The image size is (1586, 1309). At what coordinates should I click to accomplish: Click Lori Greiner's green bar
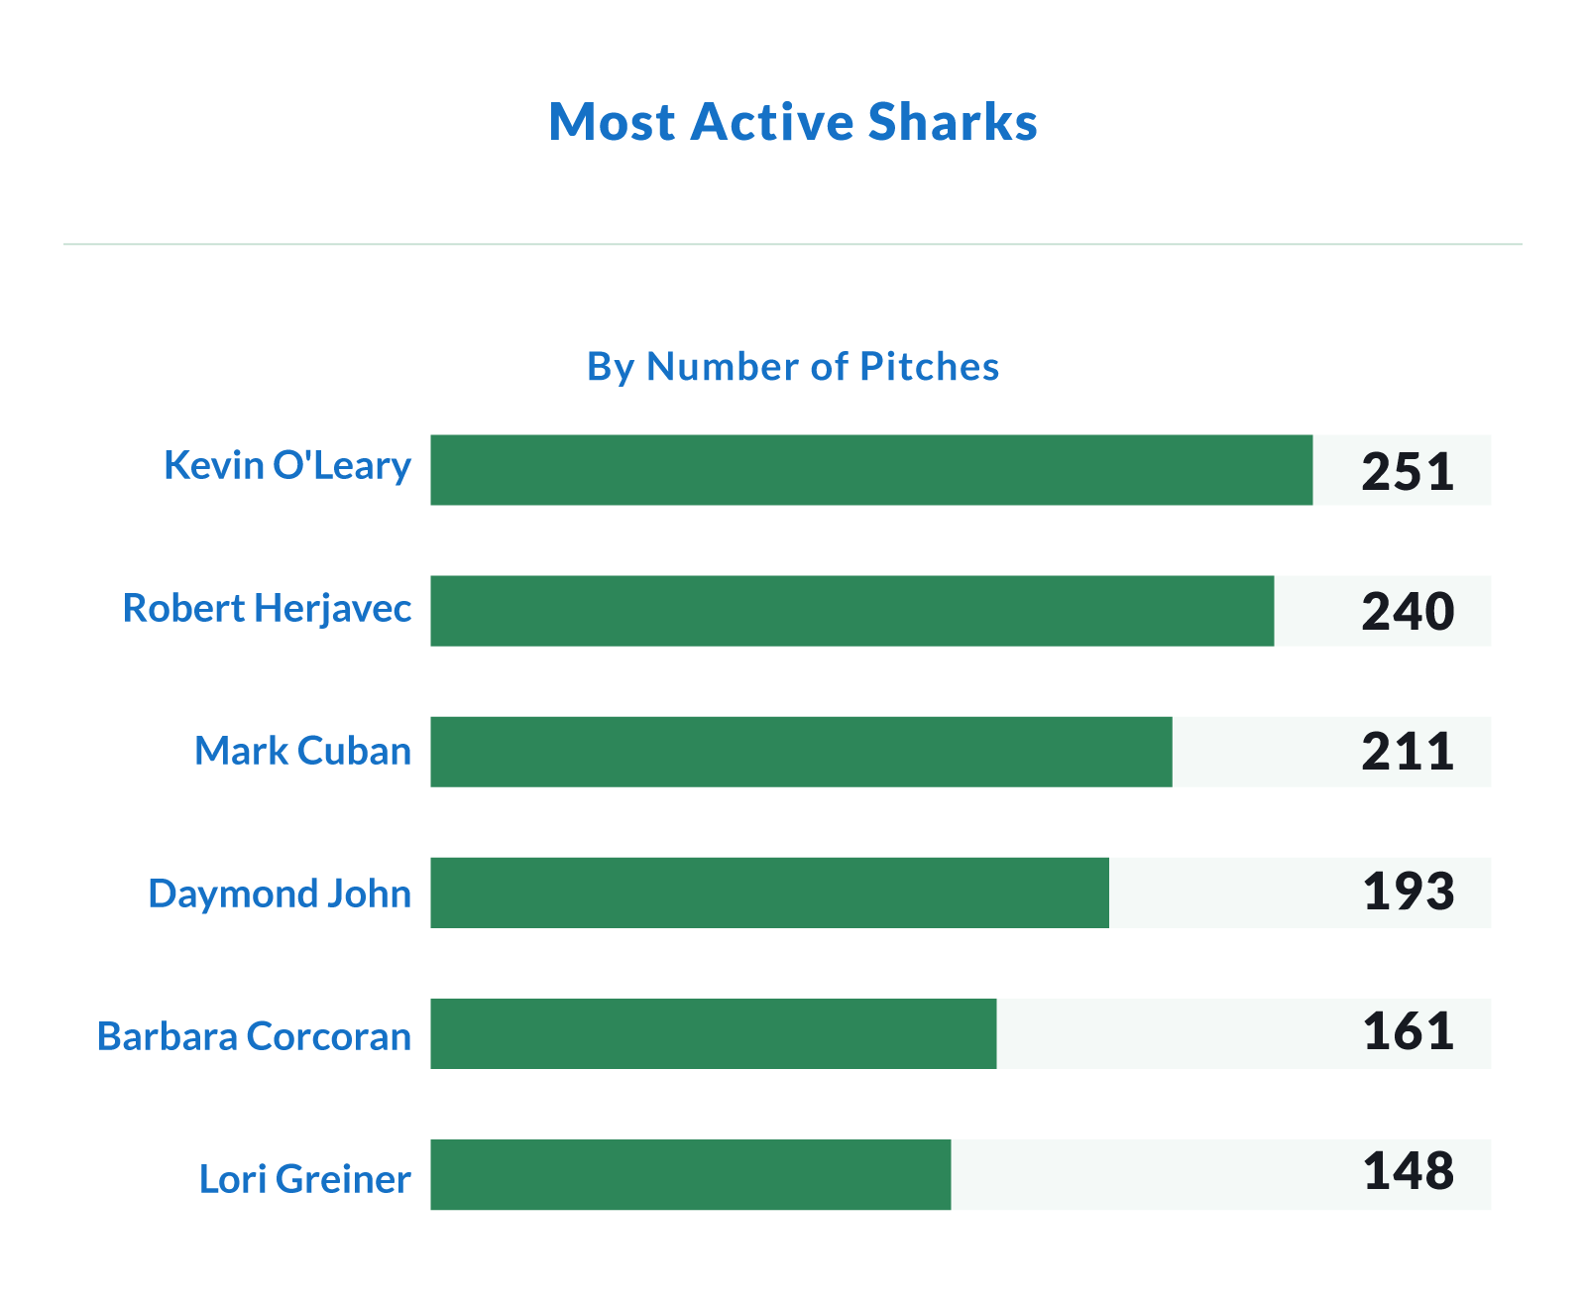coord(691,1174)
